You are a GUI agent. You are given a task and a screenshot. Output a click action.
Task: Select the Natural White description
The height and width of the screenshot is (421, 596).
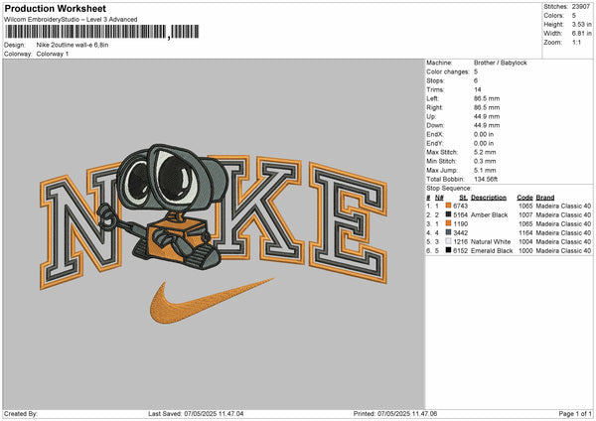[x=491, y=241]
